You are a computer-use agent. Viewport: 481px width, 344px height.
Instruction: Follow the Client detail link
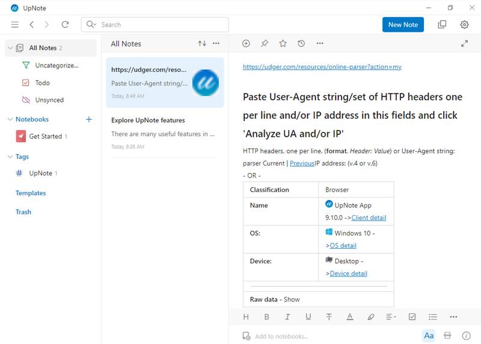coord(369,217)
